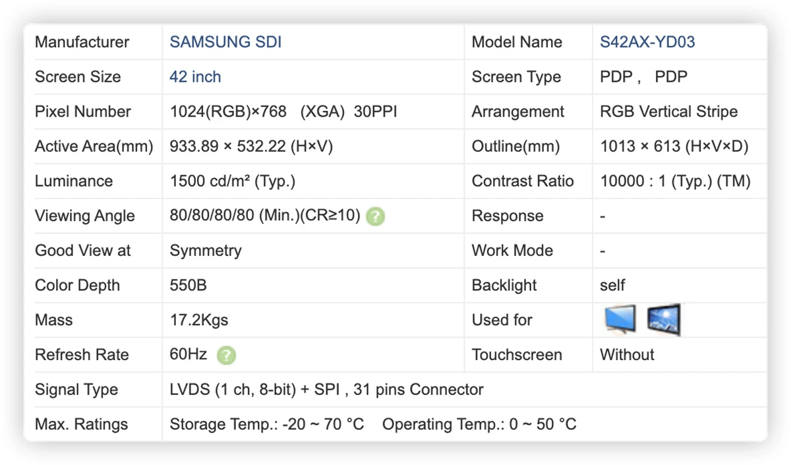
Task: Click the Backlight self value
Action: click(612, 286)
